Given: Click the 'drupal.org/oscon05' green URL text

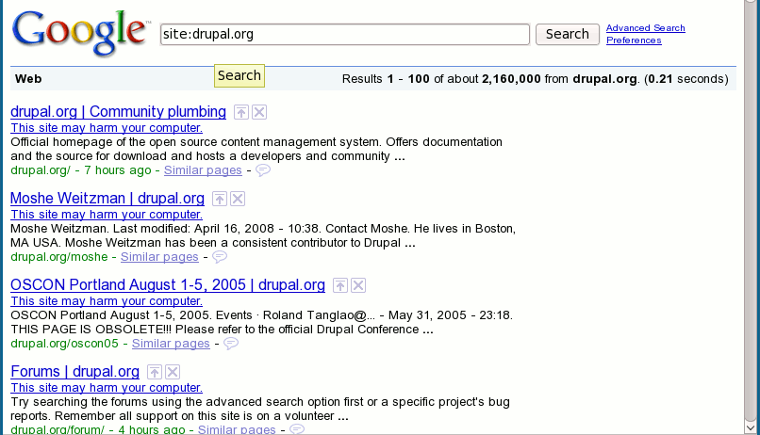Looking at the screenshot, I should click(x=64, y=344).
